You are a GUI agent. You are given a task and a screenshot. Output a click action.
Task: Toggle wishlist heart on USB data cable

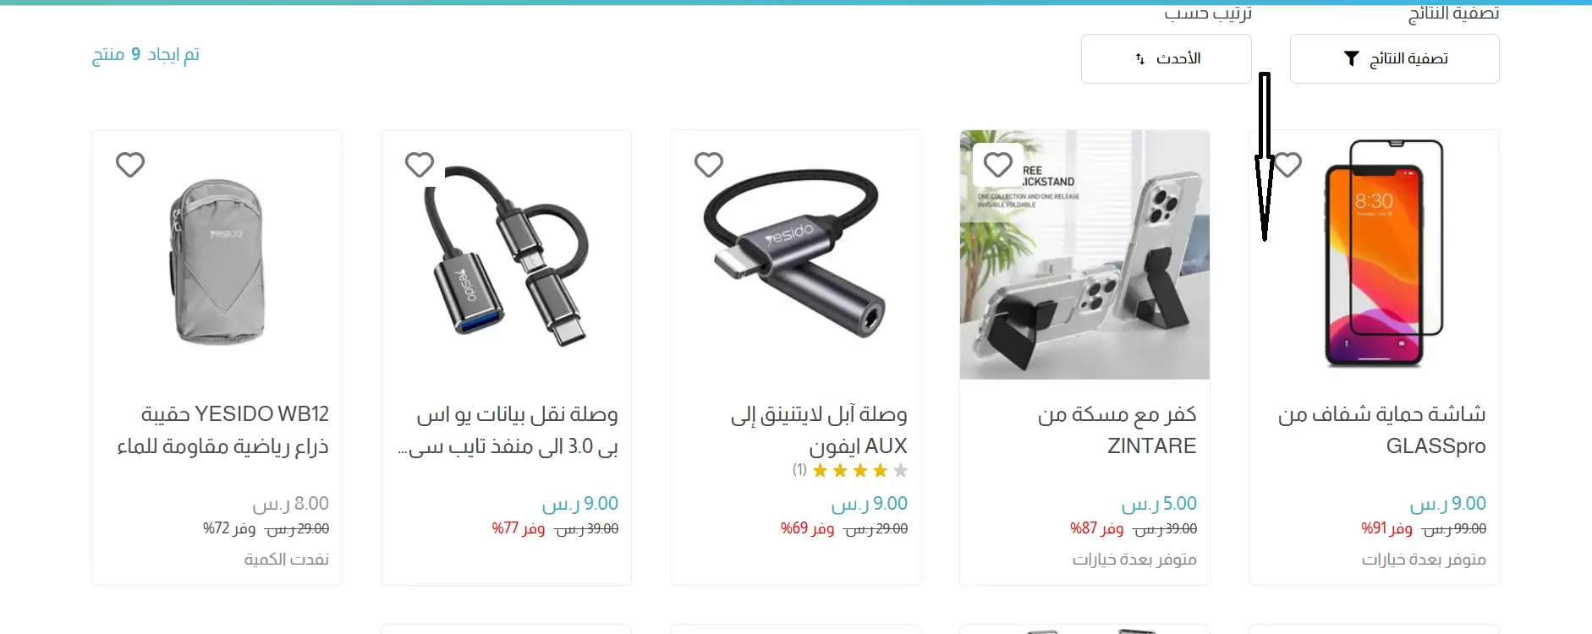click(x=420, y=165)
